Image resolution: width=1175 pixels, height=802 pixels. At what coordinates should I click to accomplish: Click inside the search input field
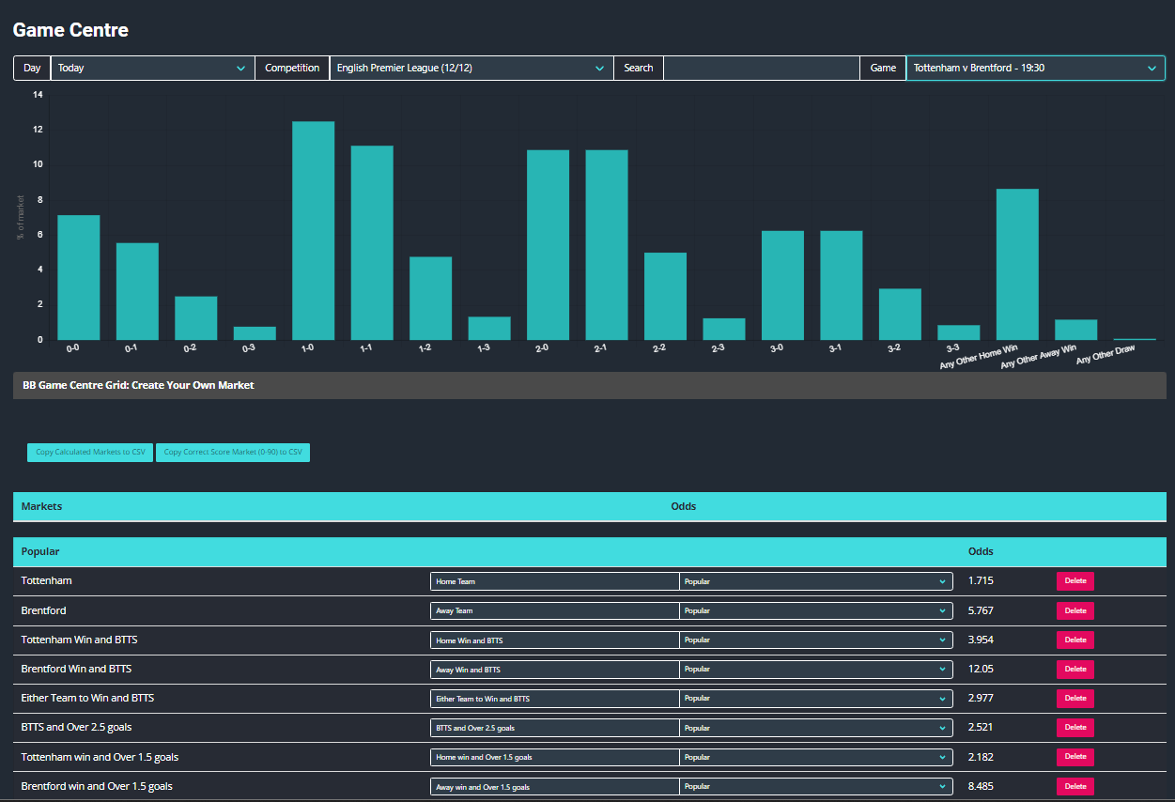pyautogui.click(x=761, y=68)
